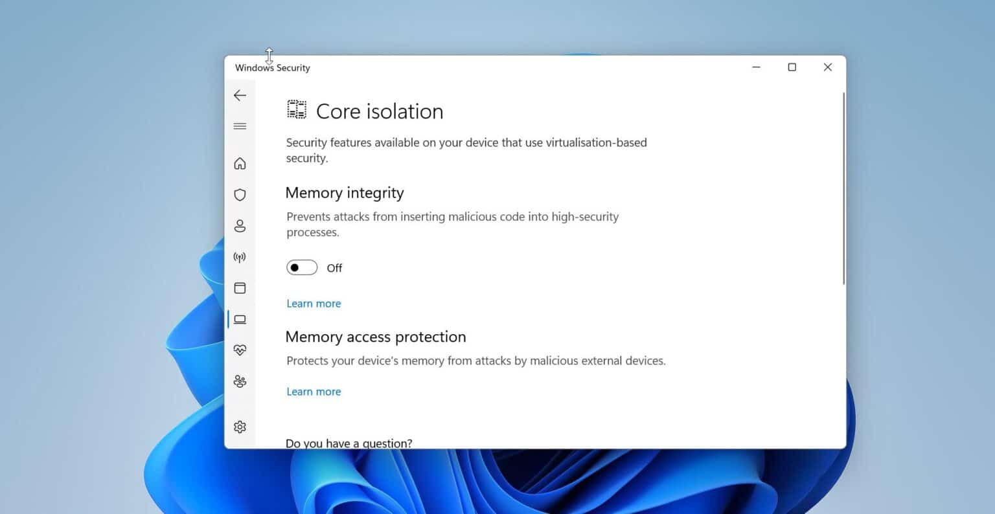The height and width of the screenshot is (514, 995).
Task: Click the Windows Security title bar text
Action: [x=273, y=67]
